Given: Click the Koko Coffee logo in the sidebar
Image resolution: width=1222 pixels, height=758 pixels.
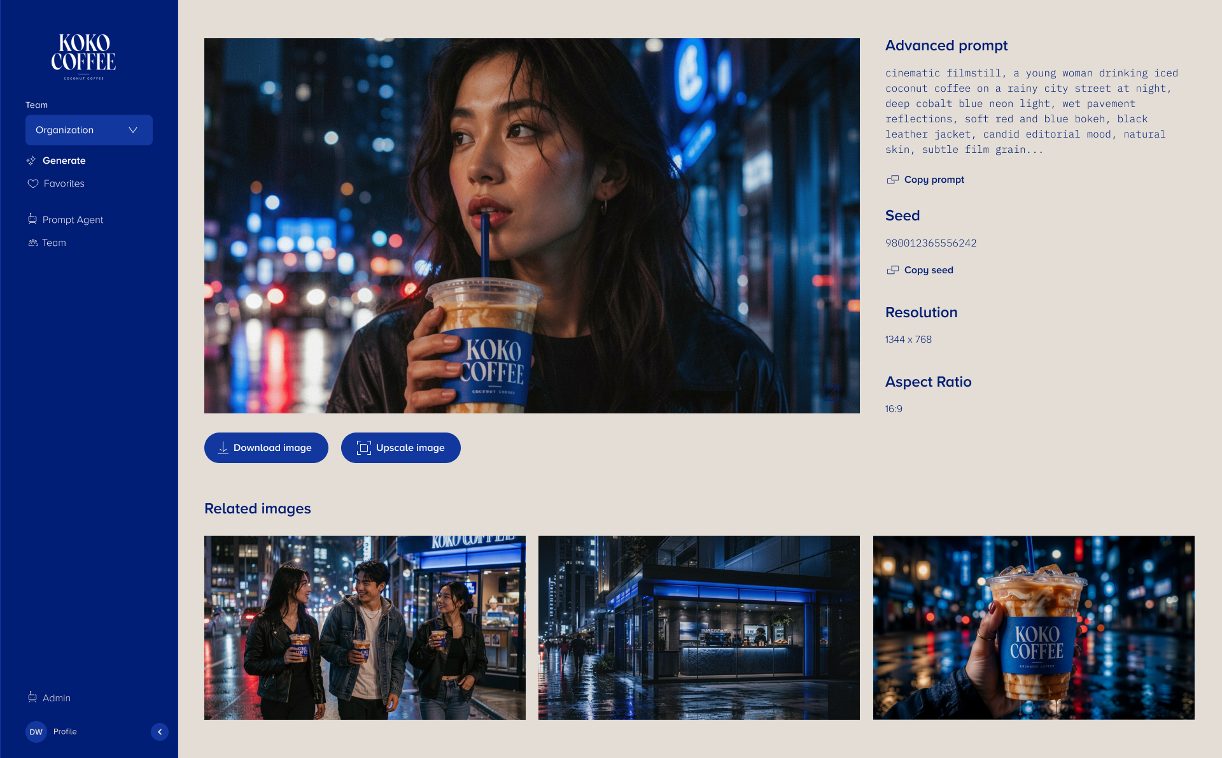Looking at the screenshot, I should [x=83, y=56].
